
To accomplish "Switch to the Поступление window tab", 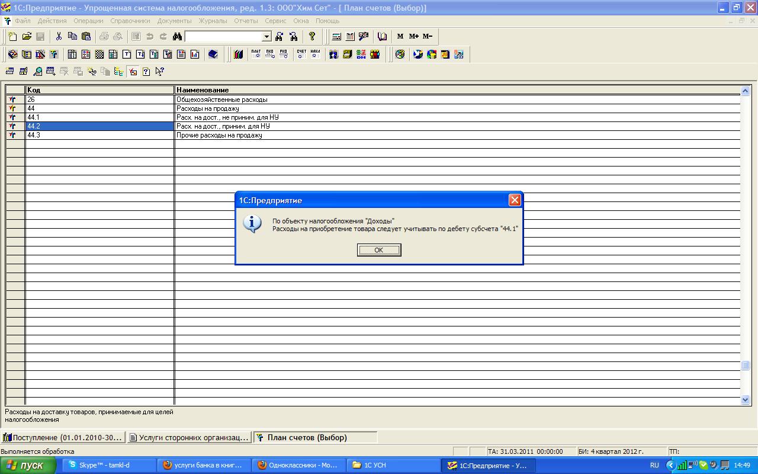I will pos(63,438).
